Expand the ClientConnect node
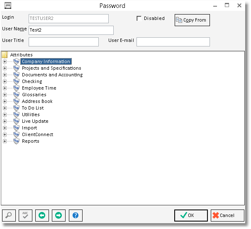Image resolution: width=251 pixels, height=229 pixels. (5, 134)
